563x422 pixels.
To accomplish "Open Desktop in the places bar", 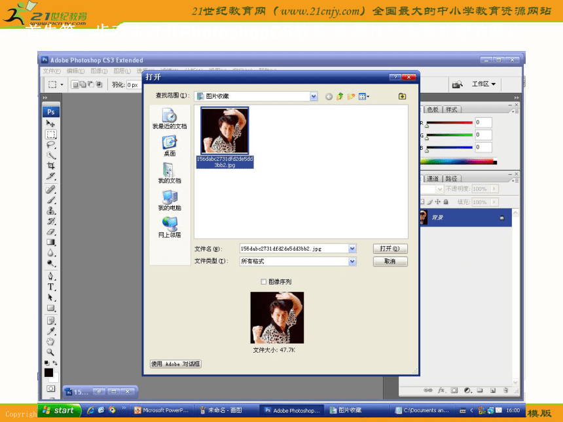I will (170, 146).
